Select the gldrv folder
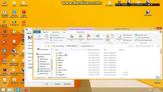Viewport: 163px width, 92px height. click(x=60, y=58)
